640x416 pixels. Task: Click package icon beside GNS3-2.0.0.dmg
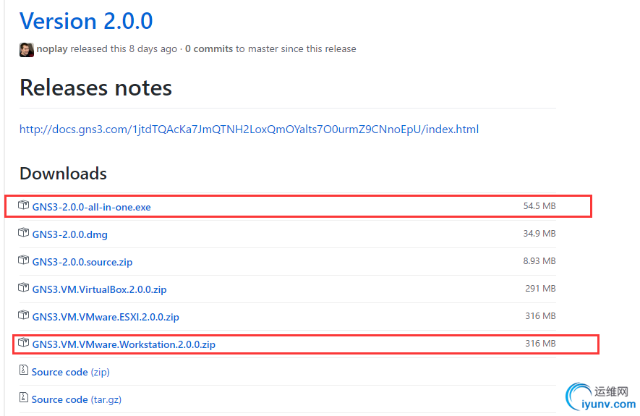point(24,234)
